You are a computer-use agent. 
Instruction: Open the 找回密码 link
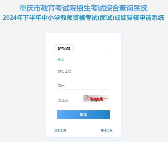[107, 130]
